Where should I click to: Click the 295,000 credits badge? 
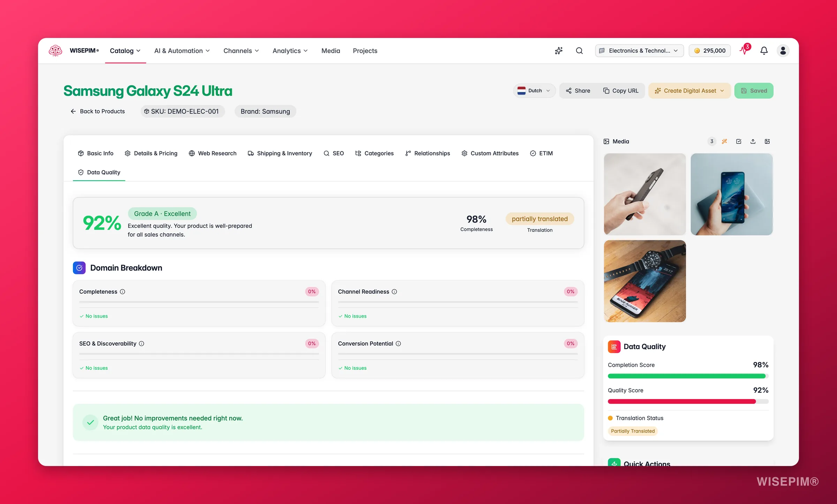tap(709, 51)
